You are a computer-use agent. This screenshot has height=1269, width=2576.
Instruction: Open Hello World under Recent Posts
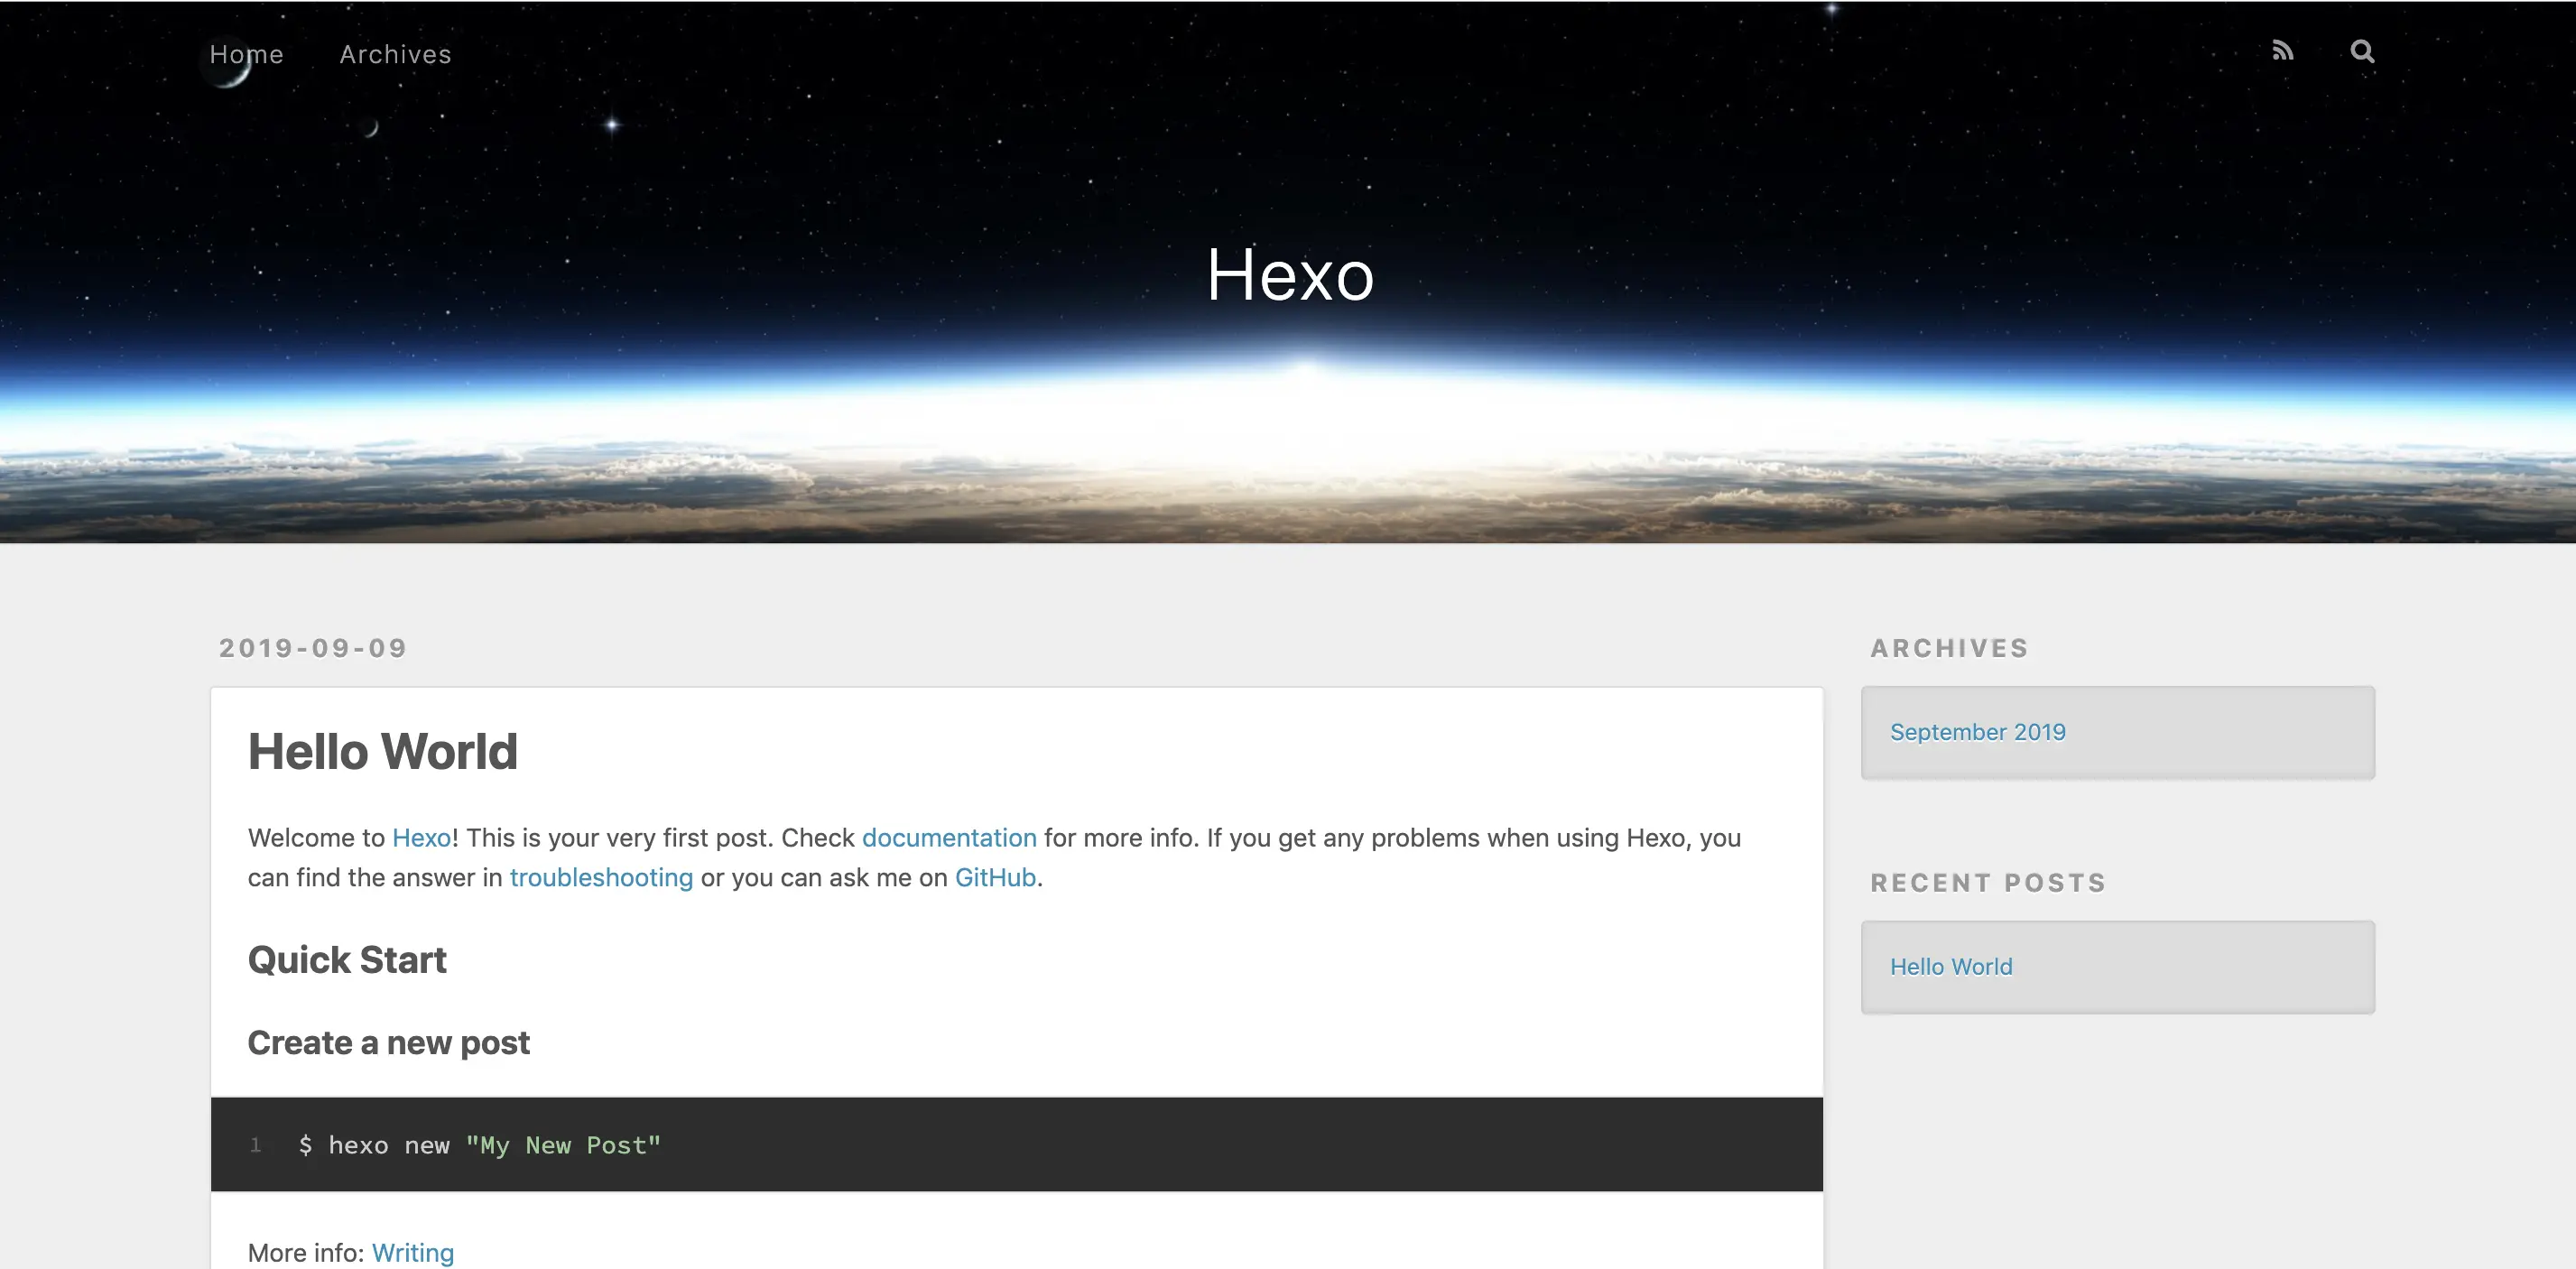click(1950, 966)
